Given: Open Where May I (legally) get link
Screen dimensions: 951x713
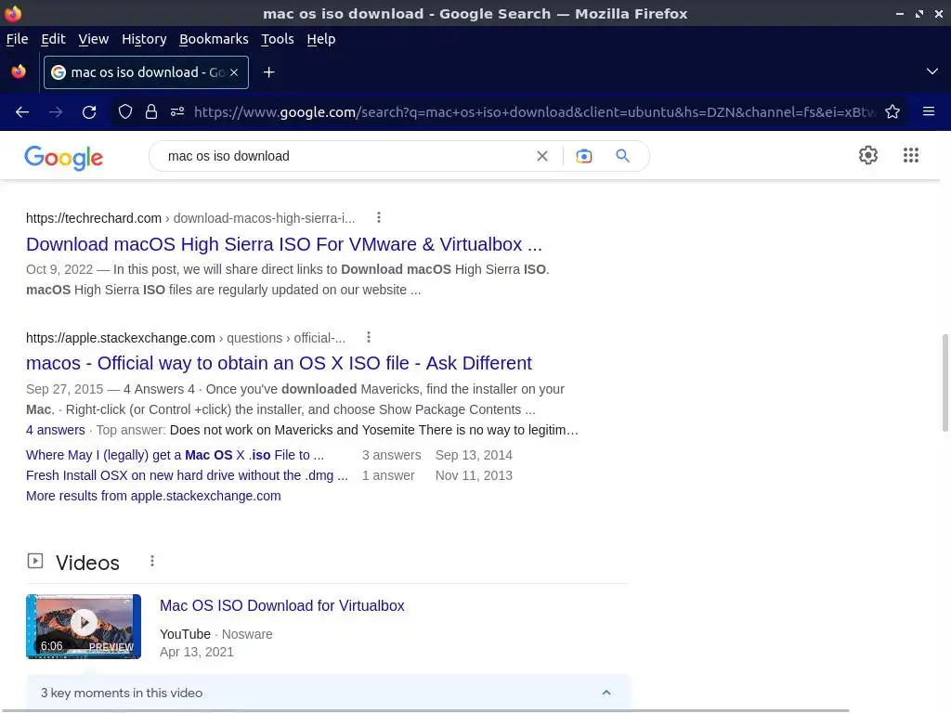Looking at the screenshot, I should [x=175, y=455].
